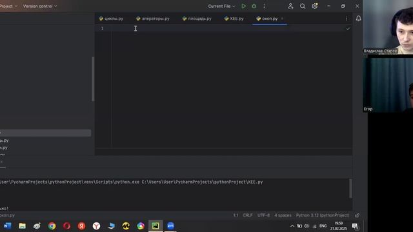Change UTF-8 file encoding in status bar

[x=263, y=215]
